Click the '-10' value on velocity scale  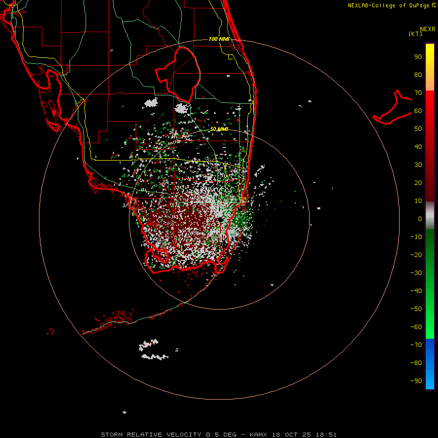pyautogui.click(x=416, y=237)
